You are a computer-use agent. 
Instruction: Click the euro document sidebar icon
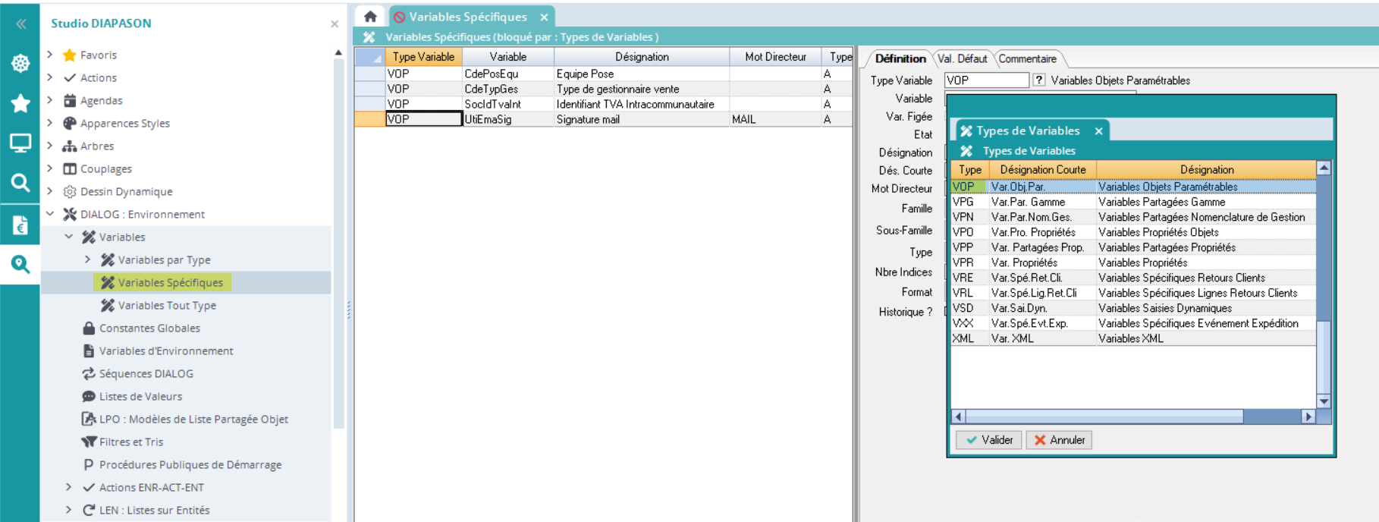(x=20, y=225)
